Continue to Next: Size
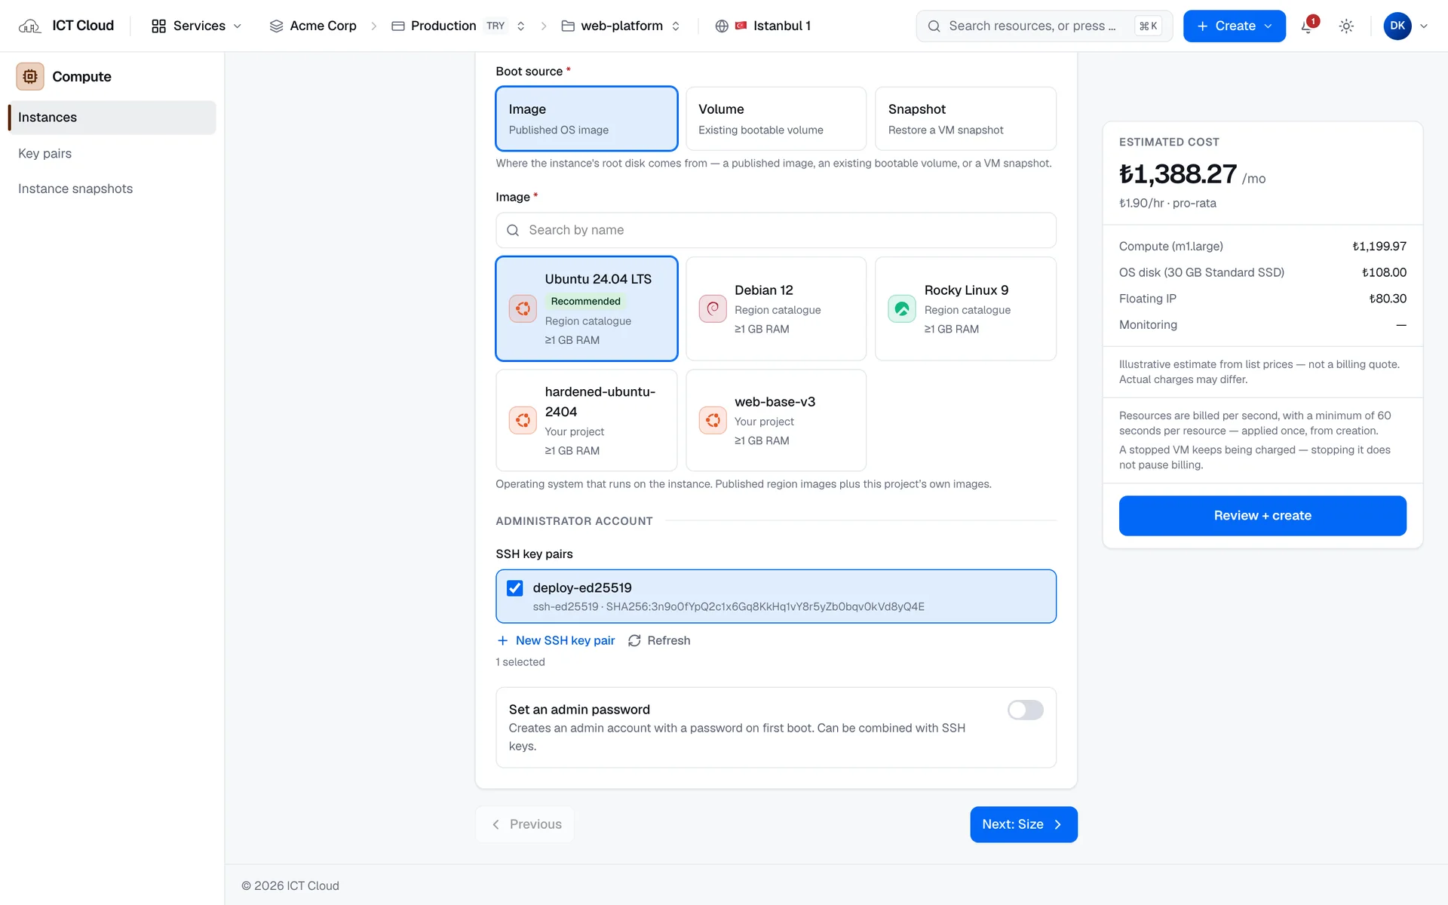 pos(1023,824)
